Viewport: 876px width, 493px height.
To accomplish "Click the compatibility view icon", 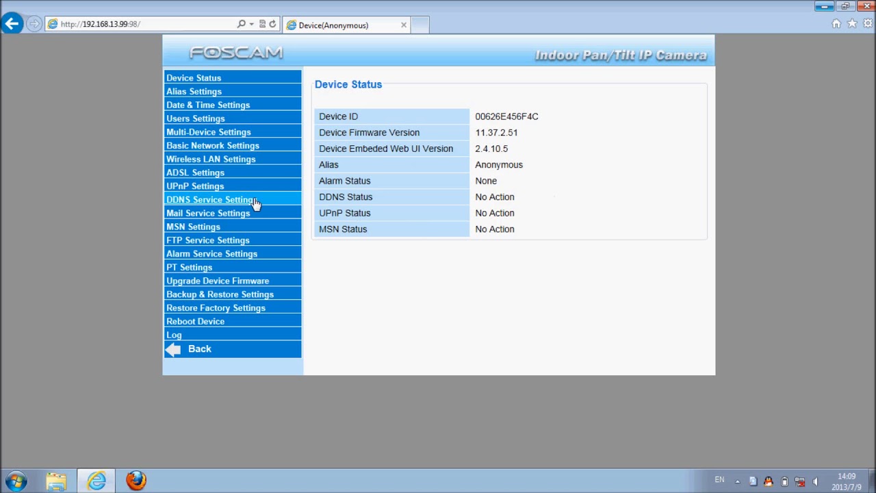I will [262, 24].
